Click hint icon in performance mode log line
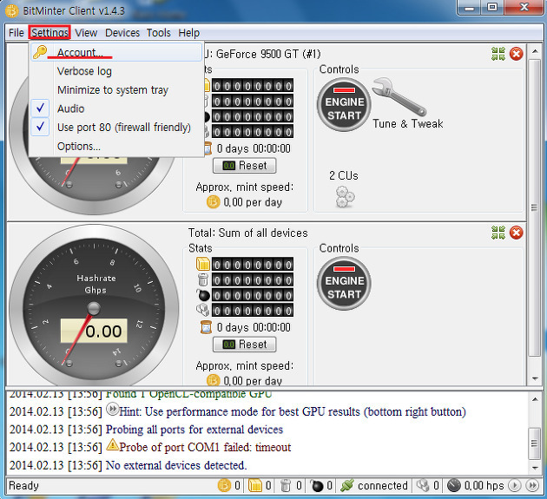The width and height of the screenshot is (547, 499). point(112,409)
